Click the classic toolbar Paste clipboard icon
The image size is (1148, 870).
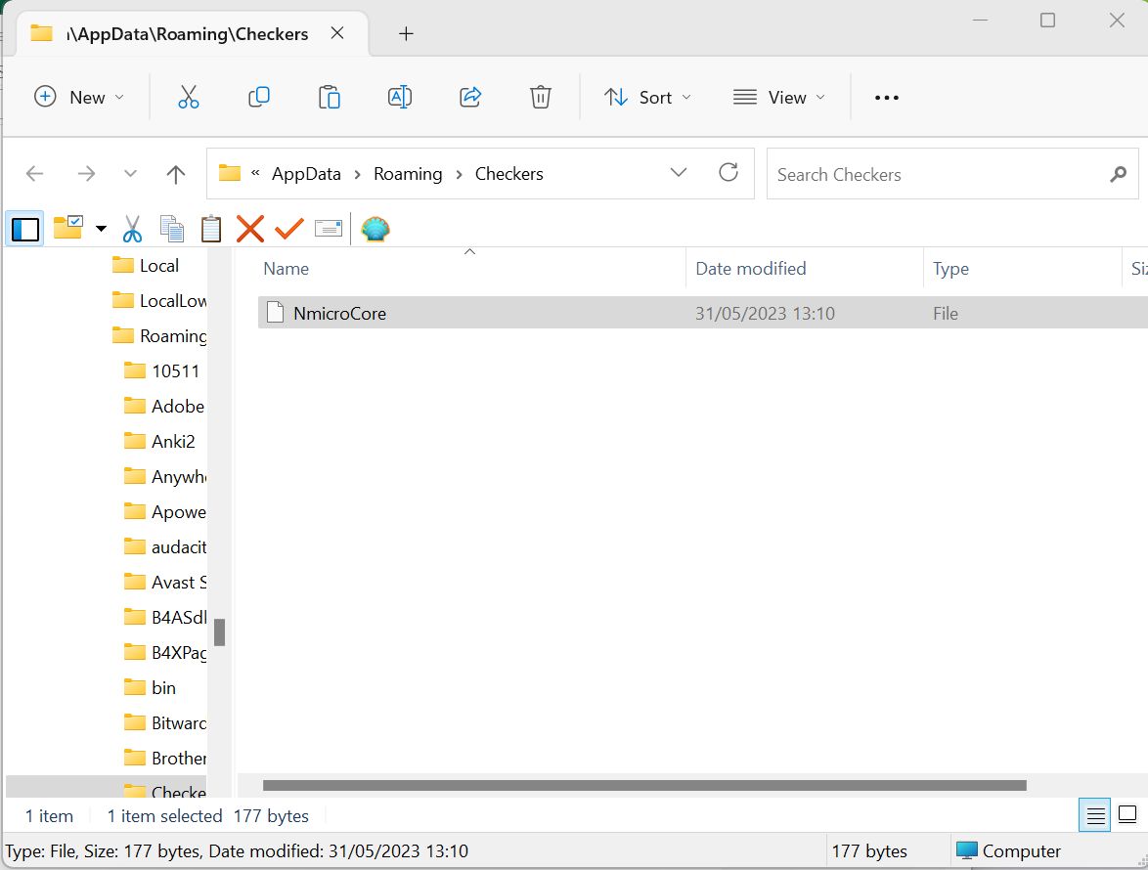[x=211, y=229]
